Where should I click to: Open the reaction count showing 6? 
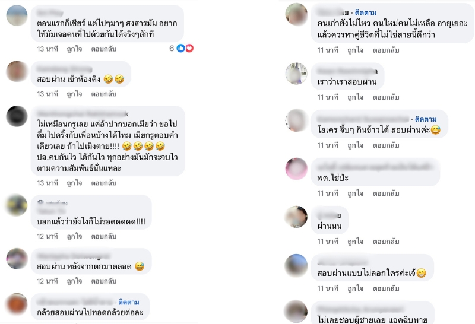172,49
